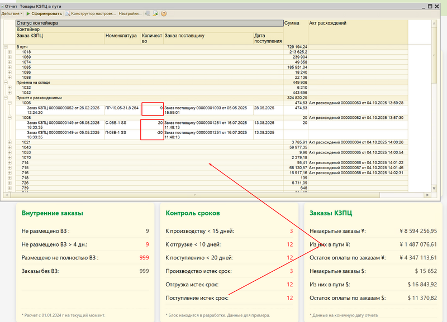Select nomenclature cell С-08В-1 SS
The height and width of the screenshot is (322, 447).
pos(122,125)
